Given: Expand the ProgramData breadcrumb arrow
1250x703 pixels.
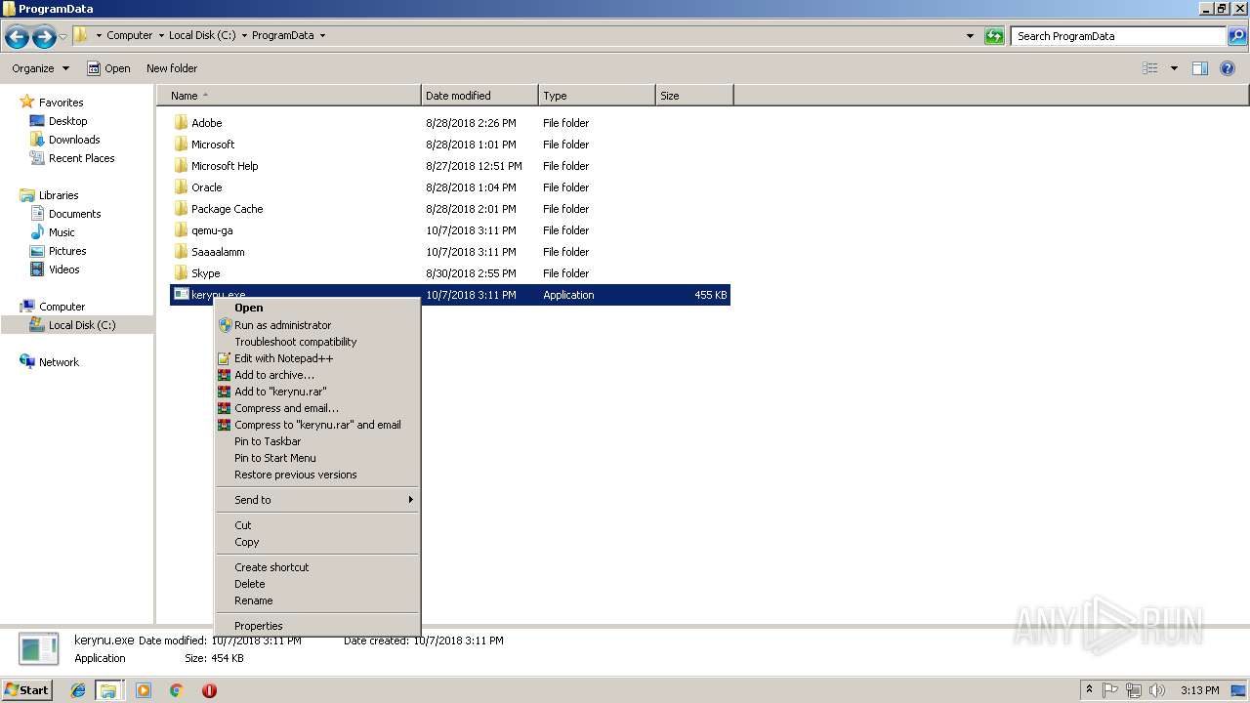Looking at the screenshot, I should click(x=322, y=36).
